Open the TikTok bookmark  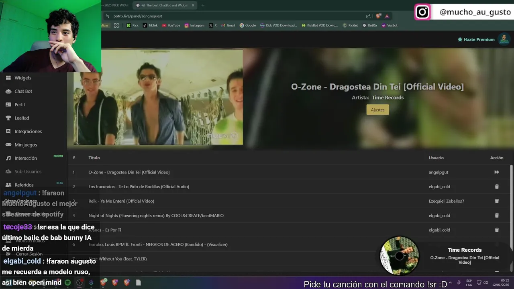tap(150, 25)
